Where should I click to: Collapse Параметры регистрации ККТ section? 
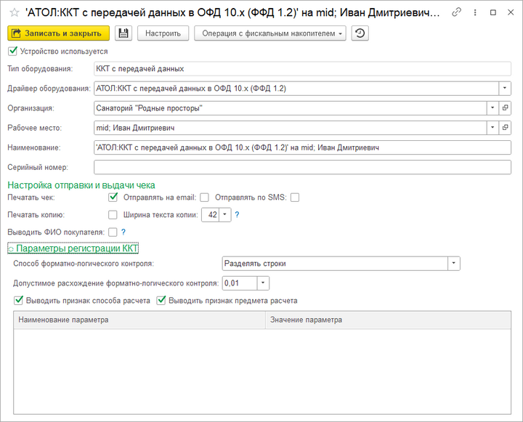[x=73, y=248]
